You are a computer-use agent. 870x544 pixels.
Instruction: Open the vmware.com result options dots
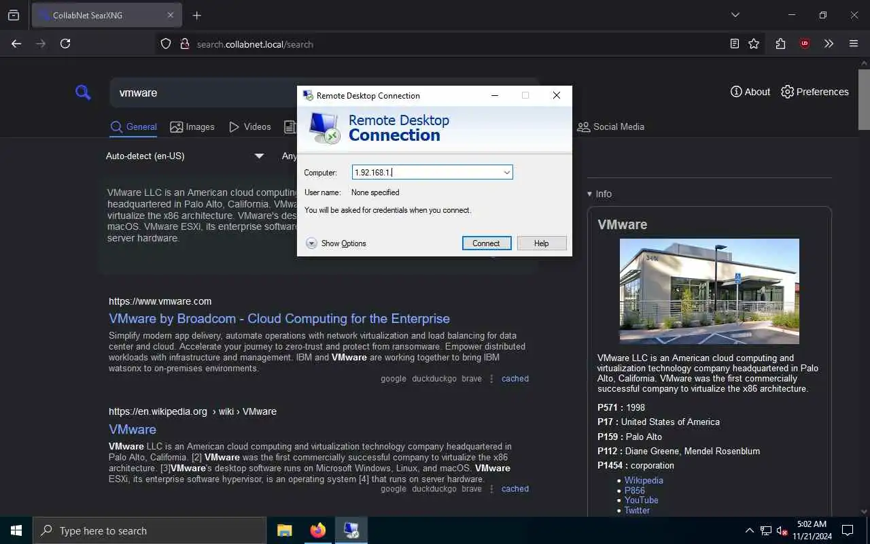pyautogui.click(x=491, y=379)
